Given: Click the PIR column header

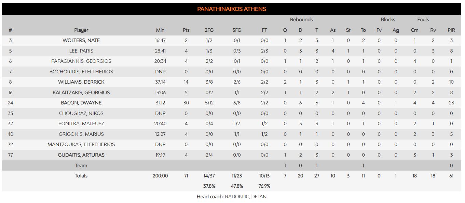Looking at the screenshot, I should [x=451, y=30].
